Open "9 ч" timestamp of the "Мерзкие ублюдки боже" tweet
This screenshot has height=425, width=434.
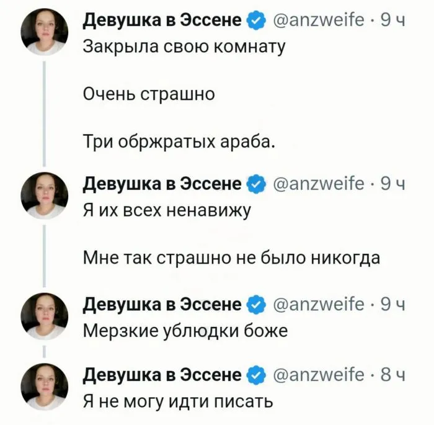(392, 305)
